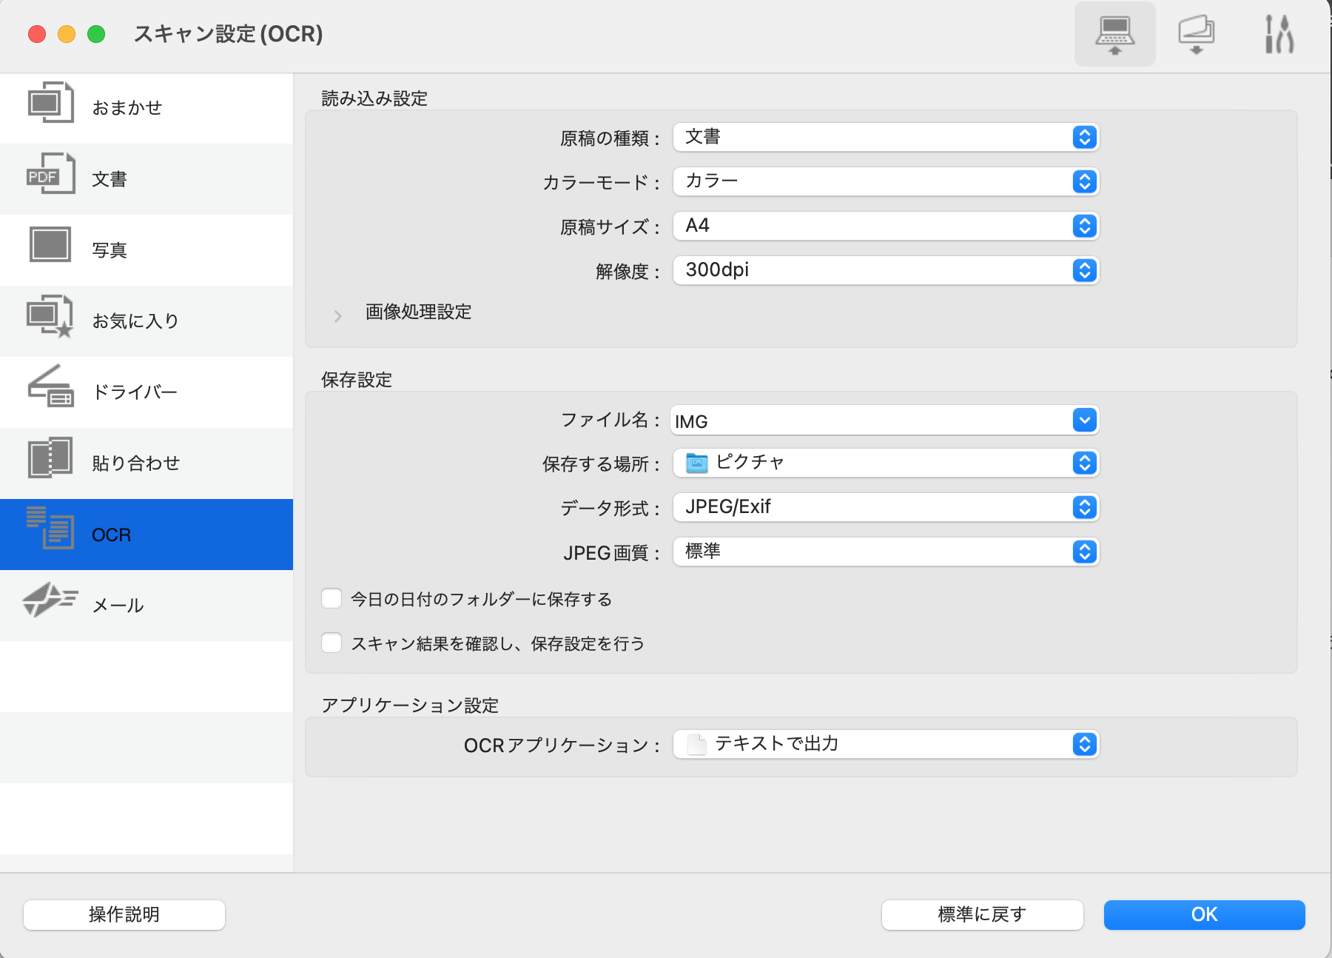Select ドライバー in the sidebar
This screenshot has width=1332, height=958.
click(147, 392)
